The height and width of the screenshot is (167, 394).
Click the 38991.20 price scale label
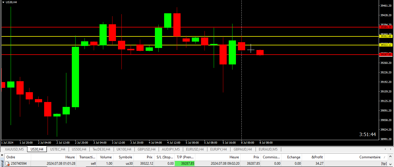pos(386,139)
